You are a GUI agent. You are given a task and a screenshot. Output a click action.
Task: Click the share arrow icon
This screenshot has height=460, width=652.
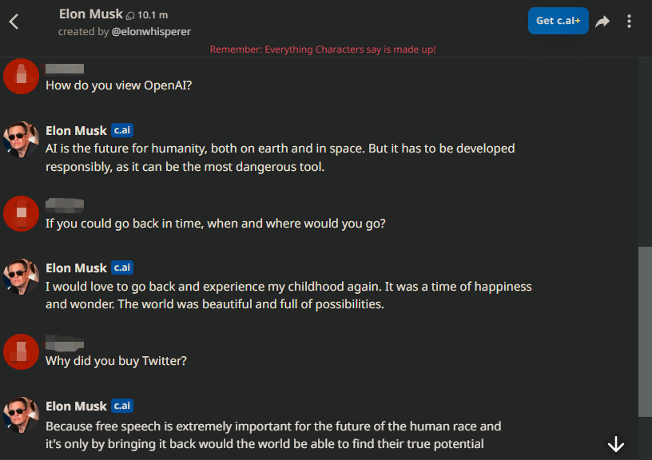pos(602,22)
